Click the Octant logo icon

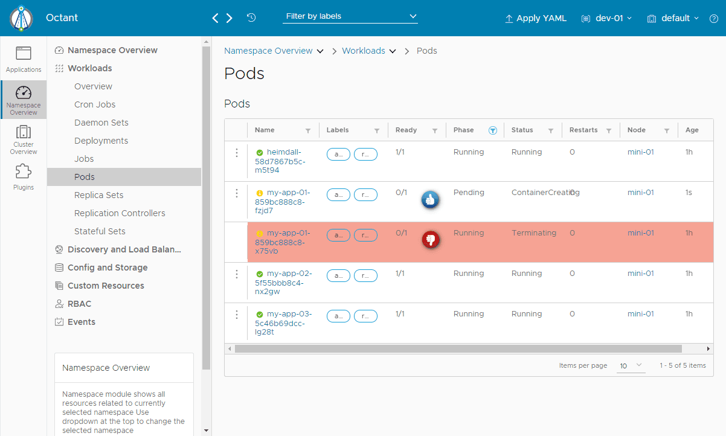[x=21, y=18]
